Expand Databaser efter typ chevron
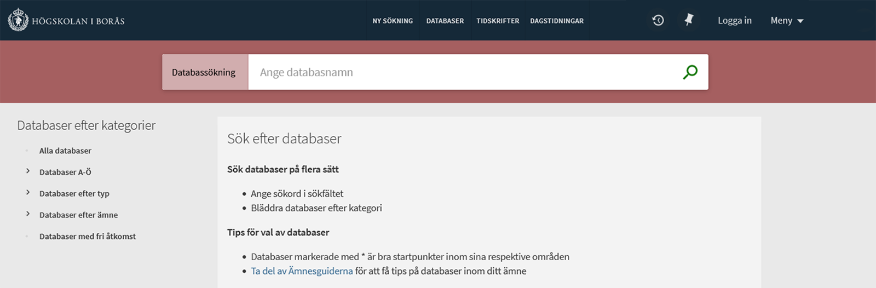Viewport: 876px width, 288px height. pyautogui.click(x=28, y=193)
